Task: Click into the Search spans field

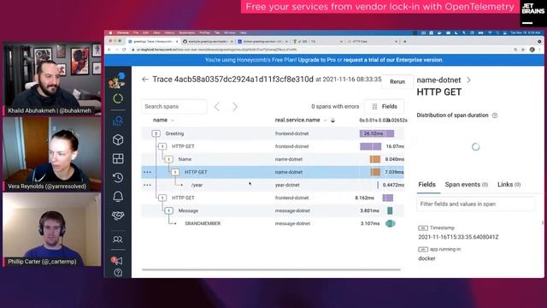Action: (174, 106)
